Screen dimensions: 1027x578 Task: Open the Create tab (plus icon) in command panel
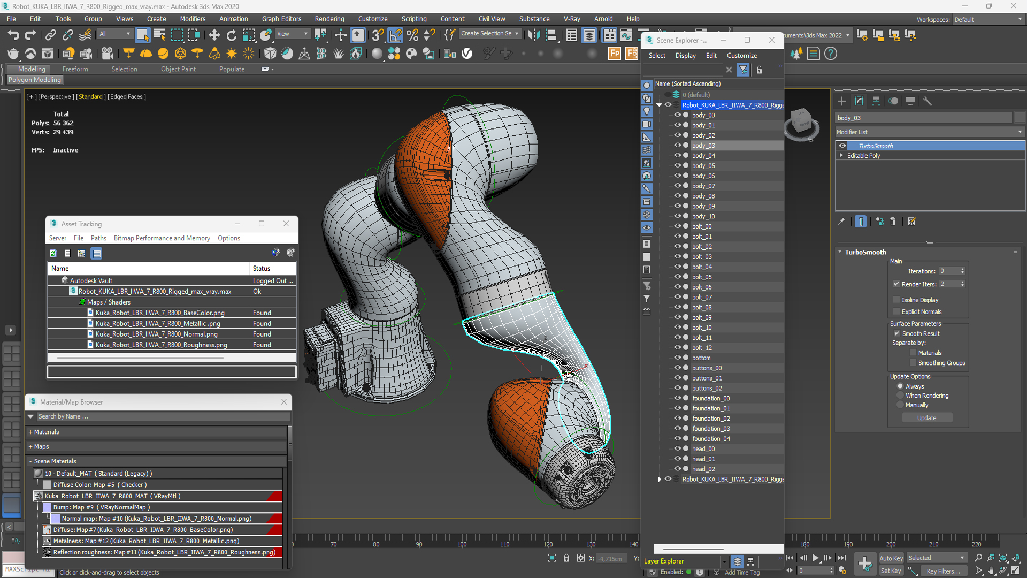tap(842, 101)
